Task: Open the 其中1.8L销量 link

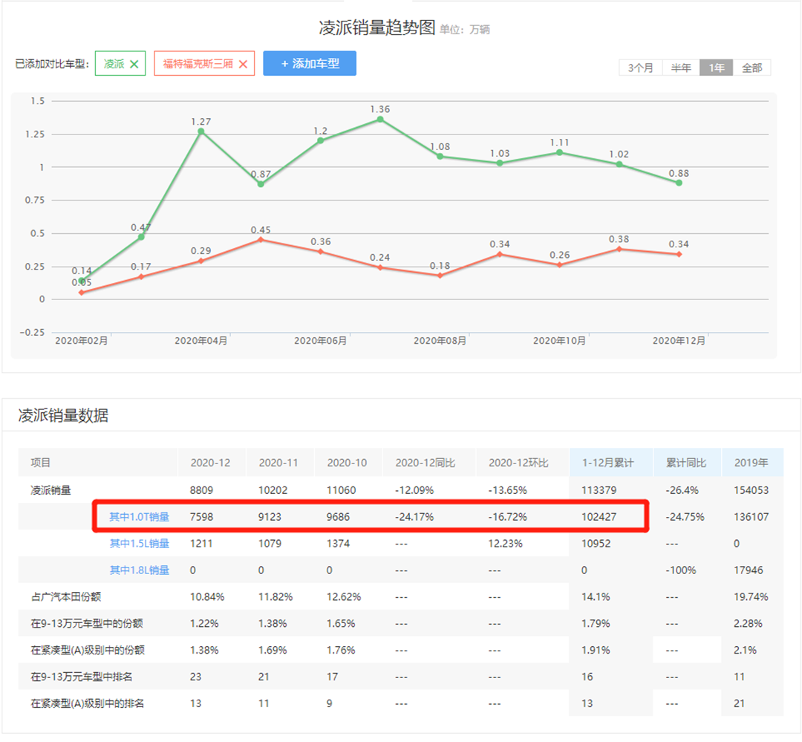Action: pyautogui.click(x=140, y=570)
